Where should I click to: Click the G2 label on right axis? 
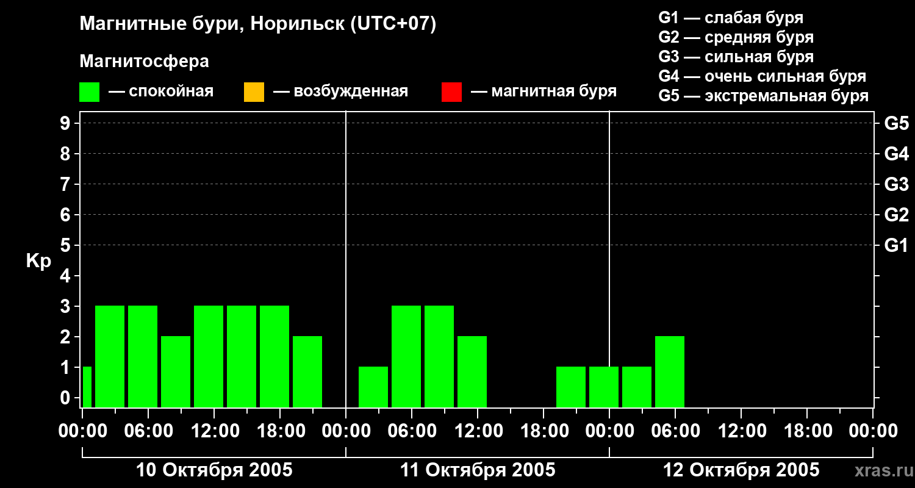896,215
